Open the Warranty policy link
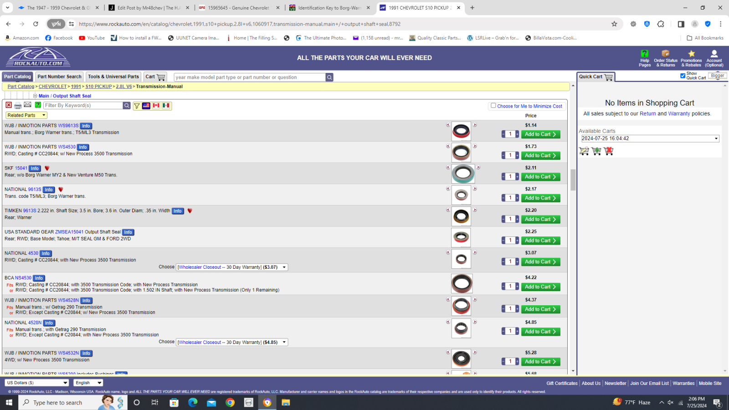This screenshot has width=729, height=410. click(679, 114)
